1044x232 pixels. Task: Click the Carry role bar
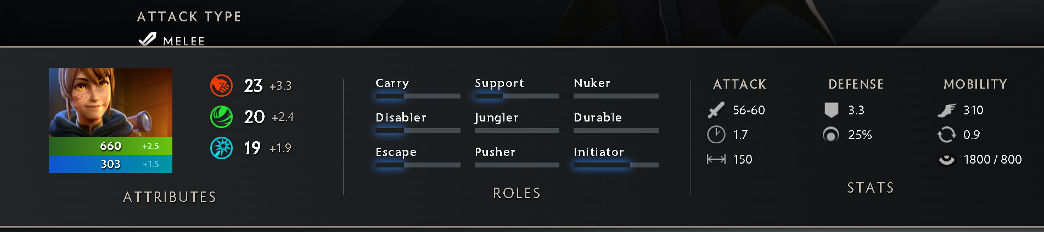[x=418, y=96]
